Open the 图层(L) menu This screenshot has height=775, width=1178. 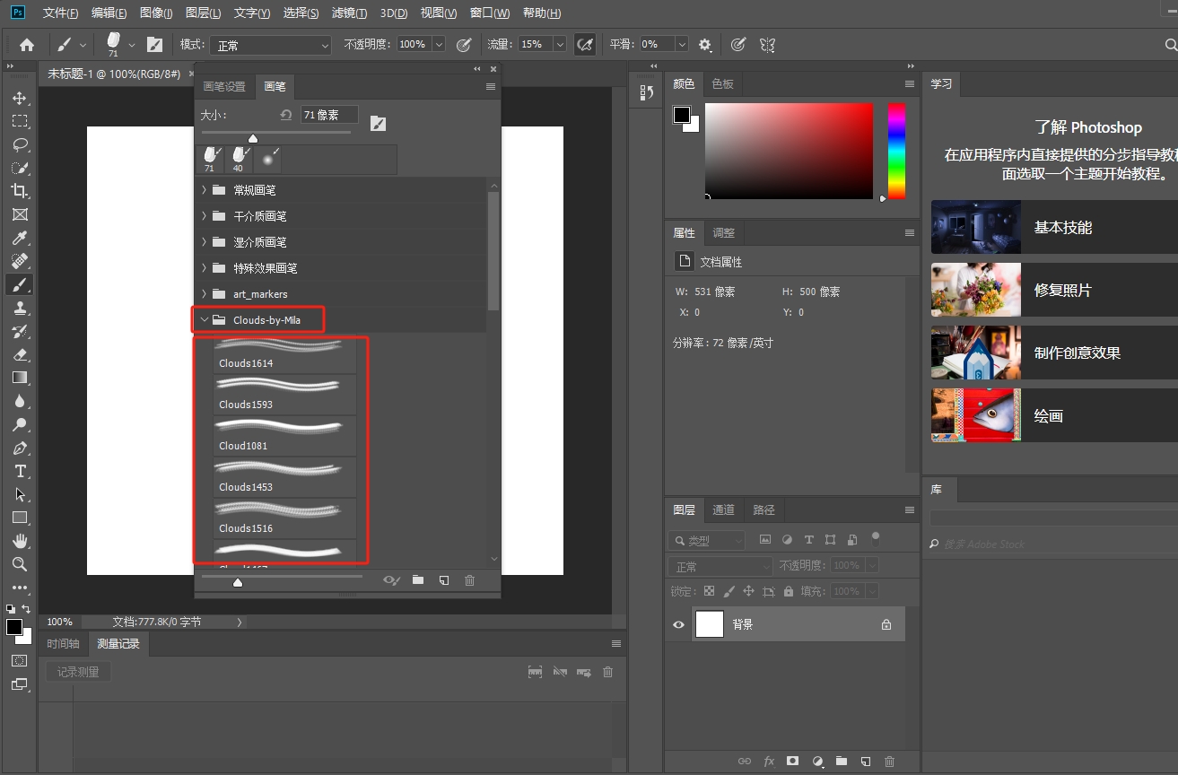(204, 13)
